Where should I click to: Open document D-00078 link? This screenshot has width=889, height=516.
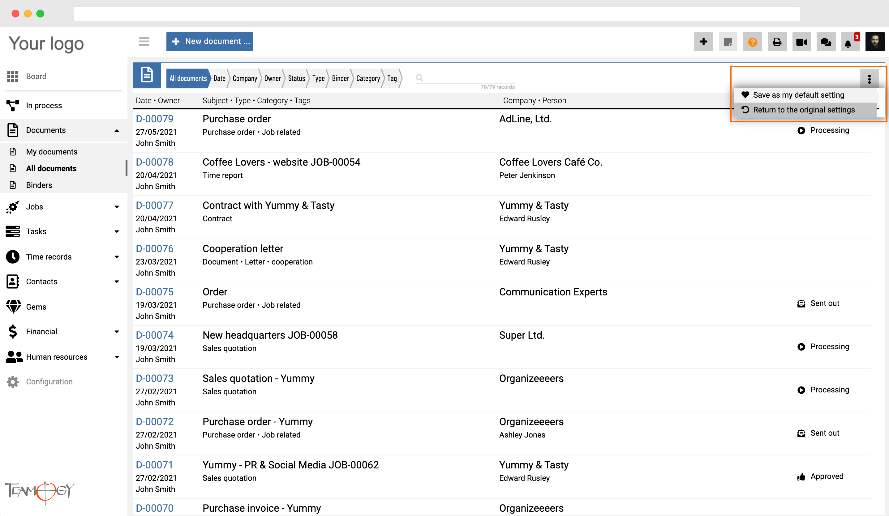(x=155, y=162)
